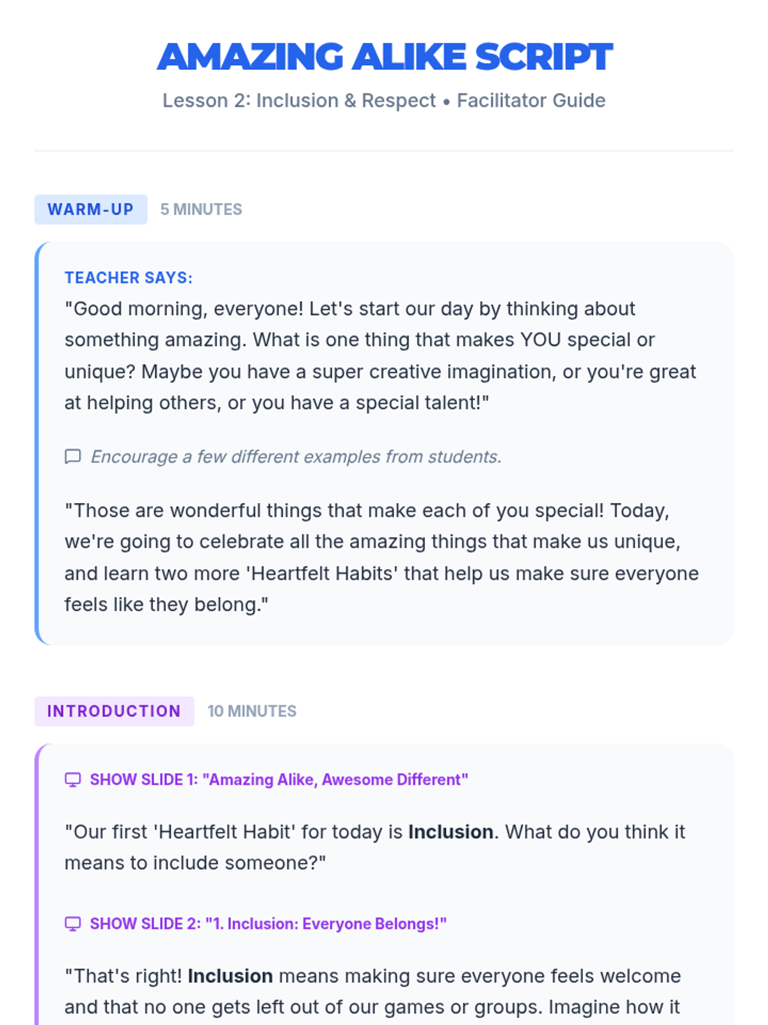The height and width of the screenshot is (1025, 768).
Task: Select the WARM-UP section badge
Action: pos(90,209)
